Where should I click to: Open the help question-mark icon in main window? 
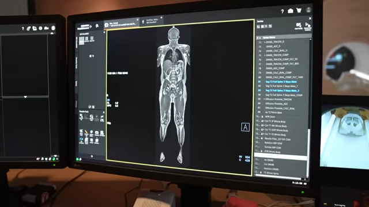[x=282, y=11]
